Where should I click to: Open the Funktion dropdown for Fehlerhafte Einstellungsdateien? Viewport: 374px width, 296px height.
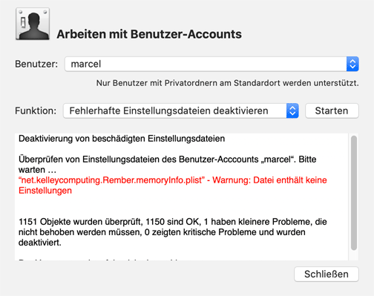[181, 111]
